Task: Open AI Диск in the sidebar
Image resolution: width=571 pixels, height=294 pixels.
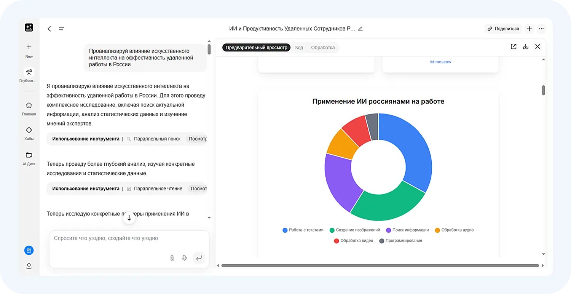Action: click(x=29, y=157)
